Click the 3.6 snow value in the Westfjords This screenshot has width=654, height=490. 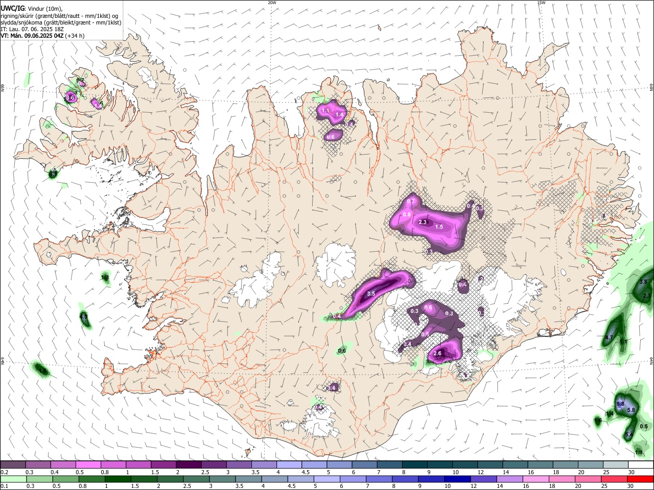pos(71,97)
